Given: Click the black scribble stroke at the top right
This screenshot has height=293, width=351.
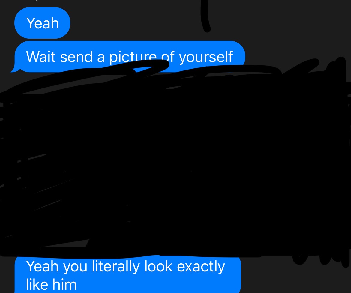Looking at the screenshot, I should coord(205,16).
